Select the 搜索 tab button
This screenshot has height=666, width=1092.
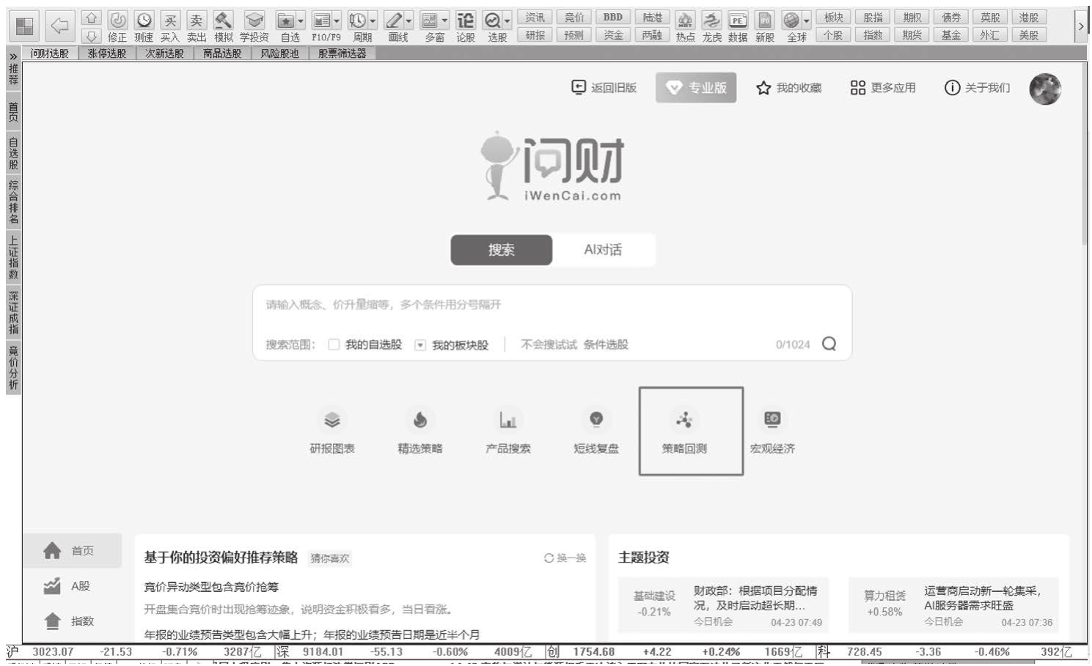tap(502, 250)
